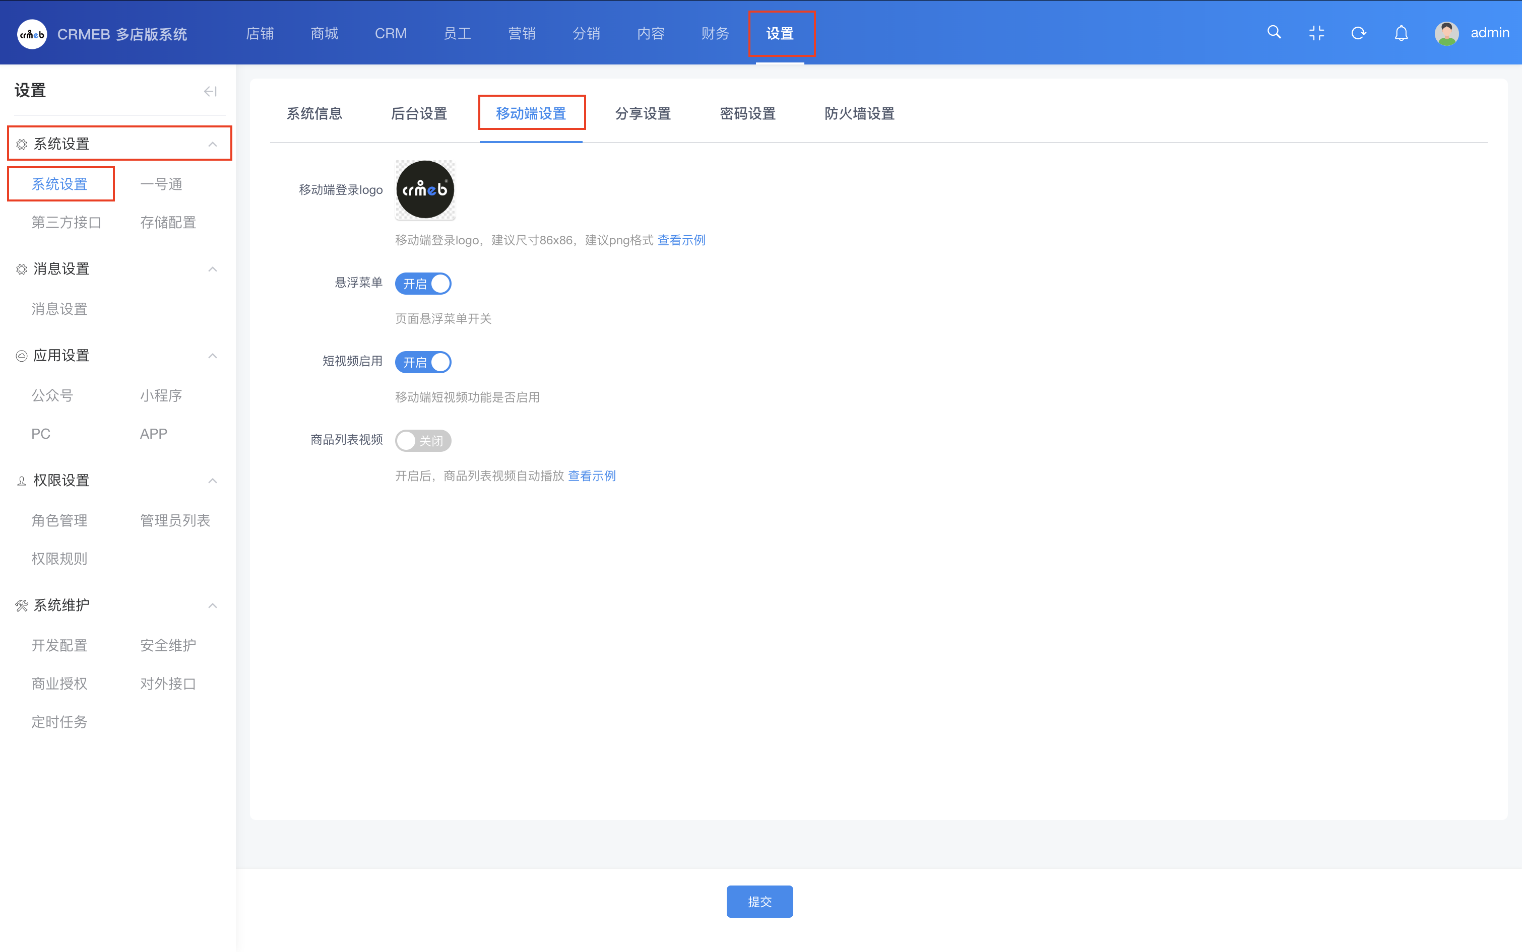Collapse the 应用设置 group chevron

[x=213, y=356]
